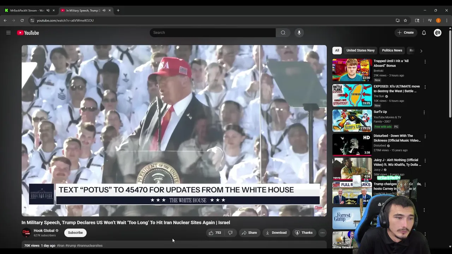452x254 pixels.
Task: Open the Disturbed music video thumbnail
Action: click(x=352, y=145)
